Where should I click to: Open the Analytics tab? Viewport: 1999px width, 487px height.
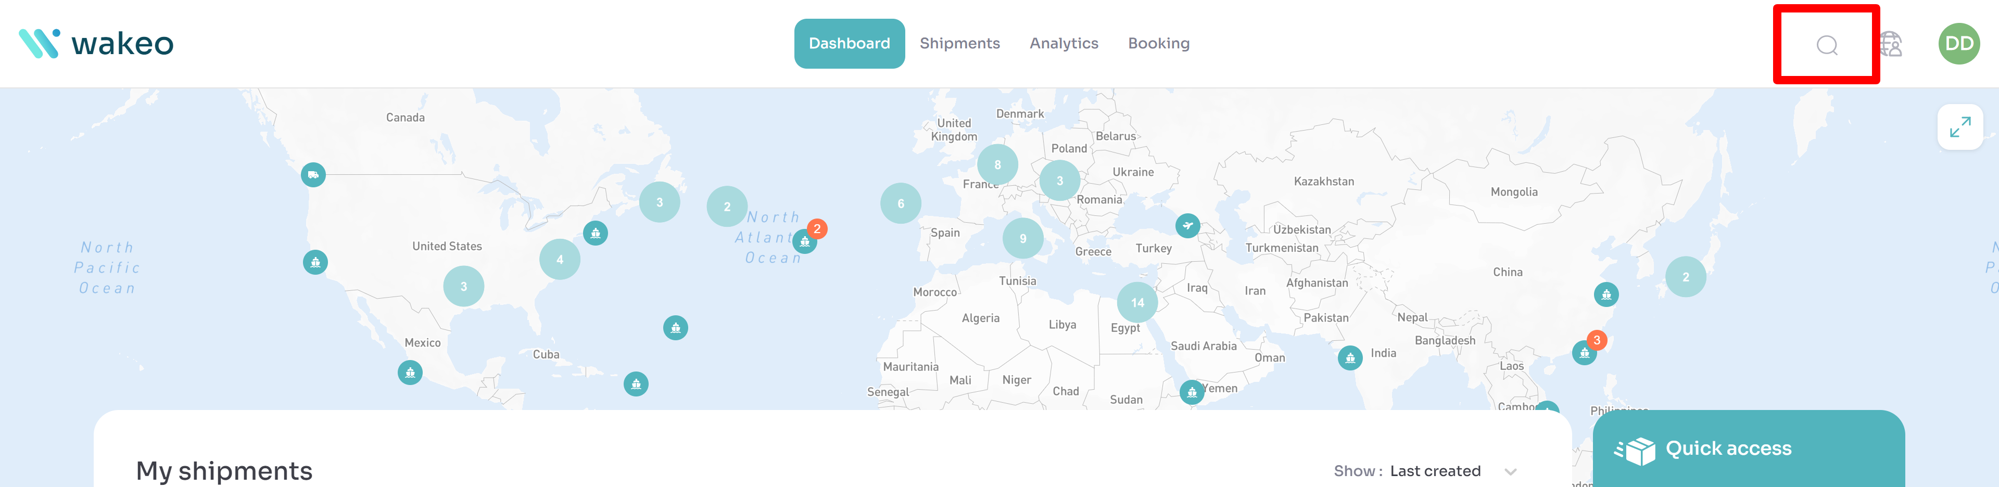(1063, 43)
